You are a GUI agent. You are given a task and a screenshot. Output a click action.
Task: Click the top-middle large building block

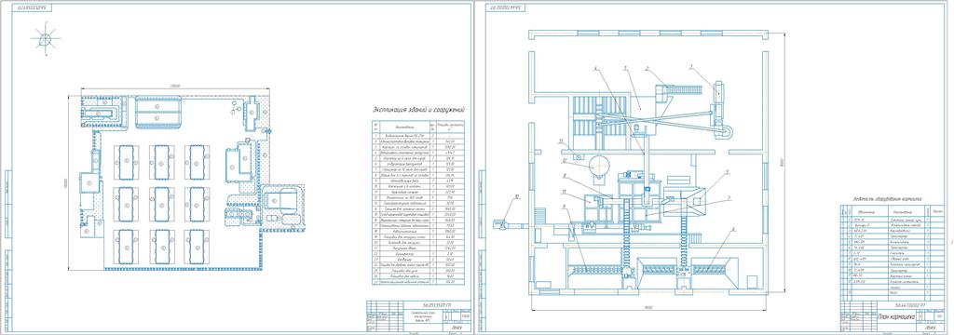tap(157, 112)
